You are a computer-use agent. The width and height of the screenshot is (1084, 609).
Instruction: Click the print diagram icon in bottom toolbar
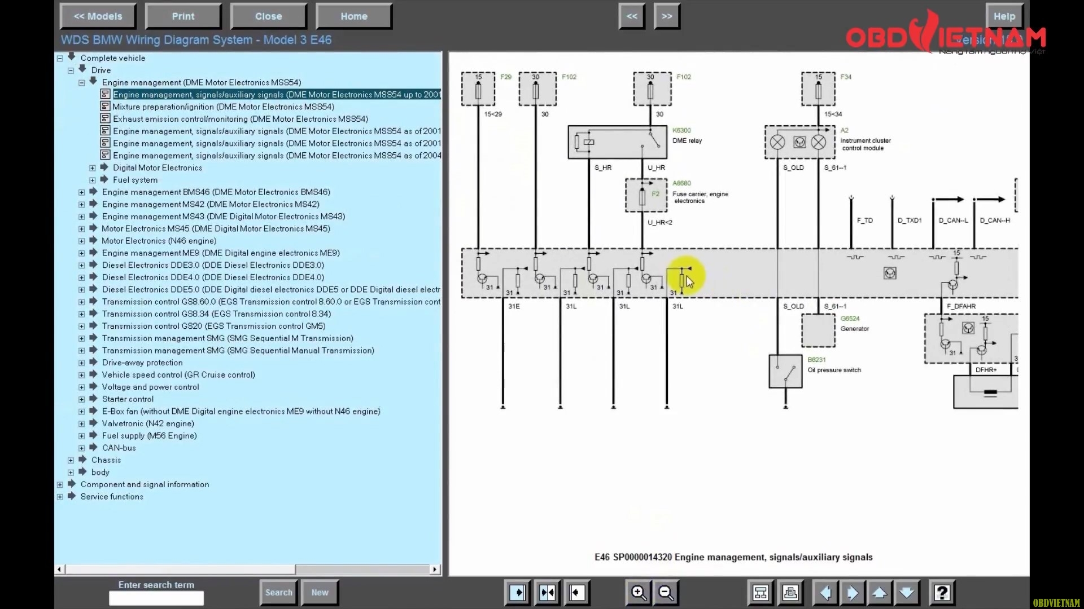[x=790, y=593]
